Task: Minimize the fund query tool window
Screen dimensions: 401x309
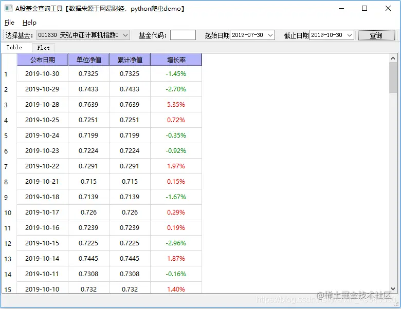Action: tap(341, 8)
